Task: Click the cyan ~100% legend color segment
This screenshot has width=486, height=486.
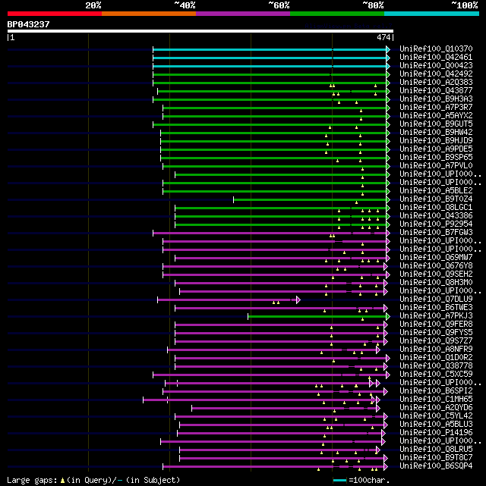Action: coord(431,14)
